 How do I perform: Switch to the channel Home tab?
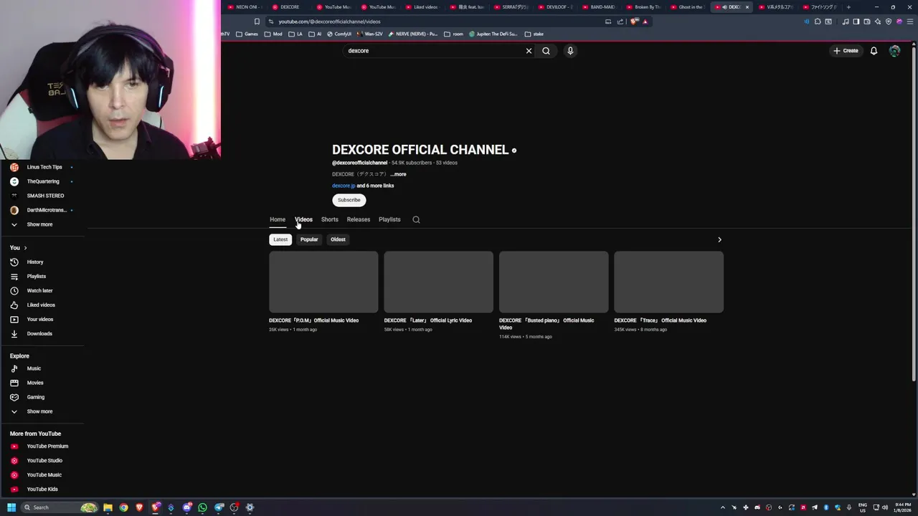(x=278, y=219)
